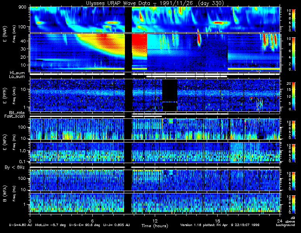Click the "40" kHz tick label

pyautogui.click(x=23, y=41)
